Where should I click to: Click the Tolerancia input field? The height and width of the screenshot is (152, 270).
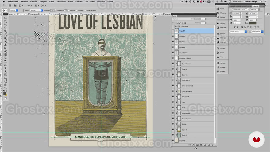pos(66,10)
